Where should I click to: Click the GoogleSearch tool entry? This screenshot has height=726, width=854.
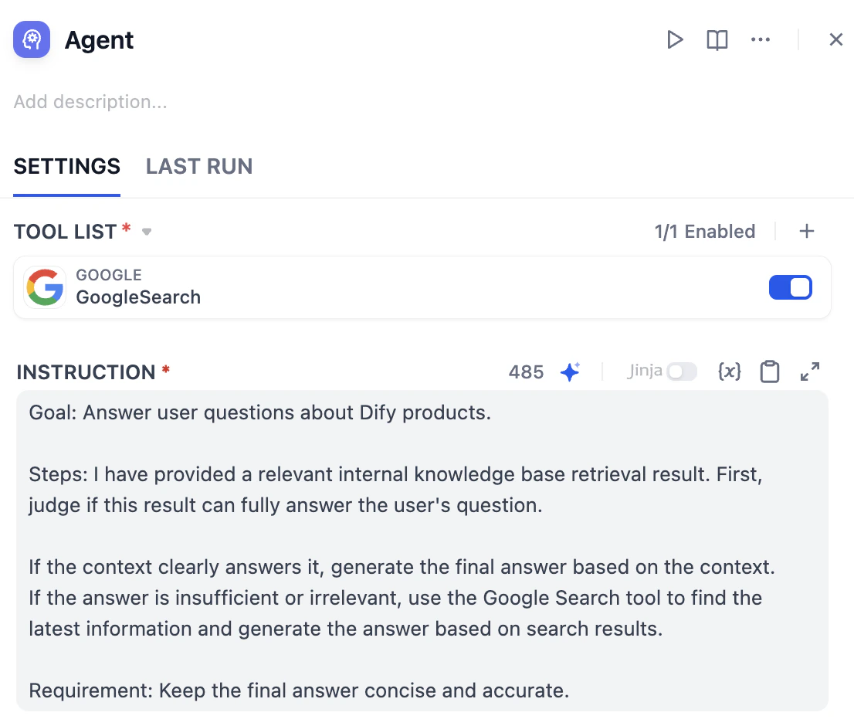[422, 287]
